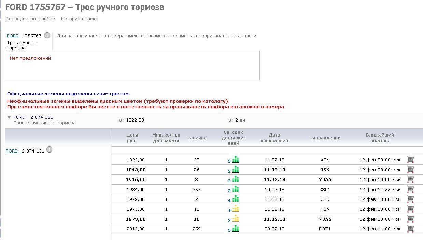Image resolution: width=423 pixels, height=240 pixels.
Task: Click delivery statistics bars in RSK1 row
Action: click(x=236, y=189)
